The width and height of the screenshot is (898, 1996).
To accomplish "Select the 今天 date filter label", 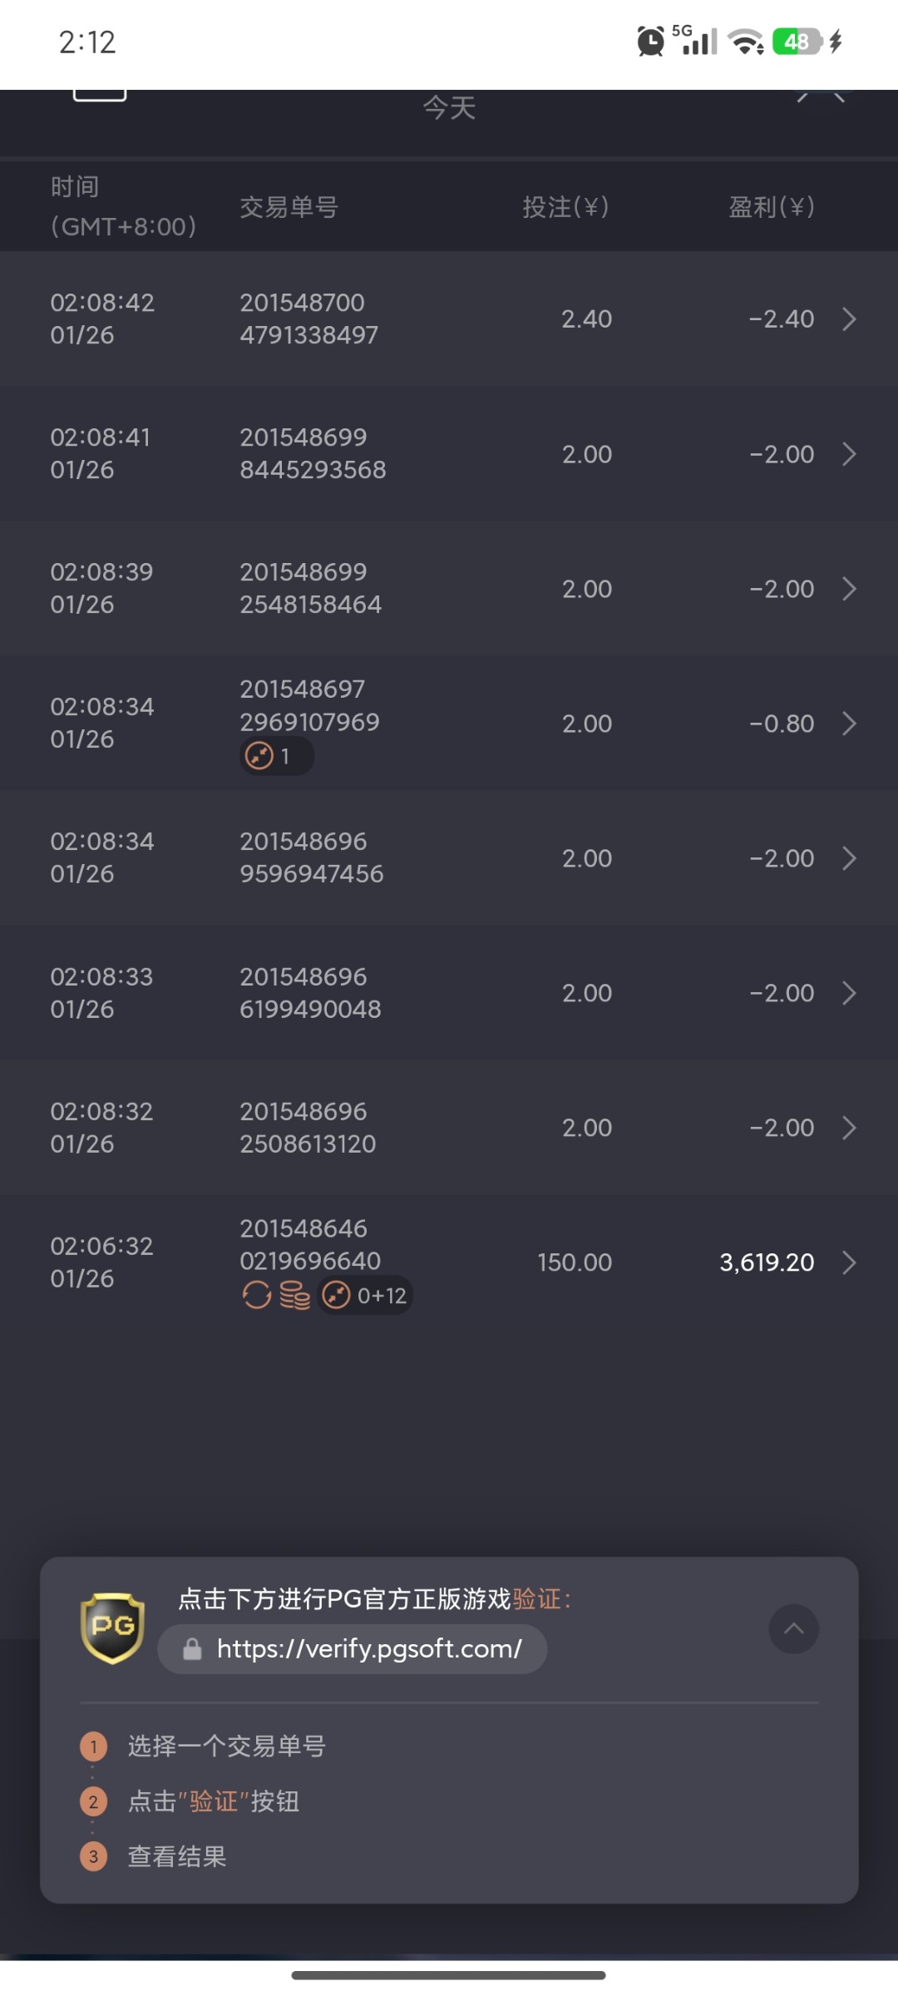I will click(x=449, y=107).
